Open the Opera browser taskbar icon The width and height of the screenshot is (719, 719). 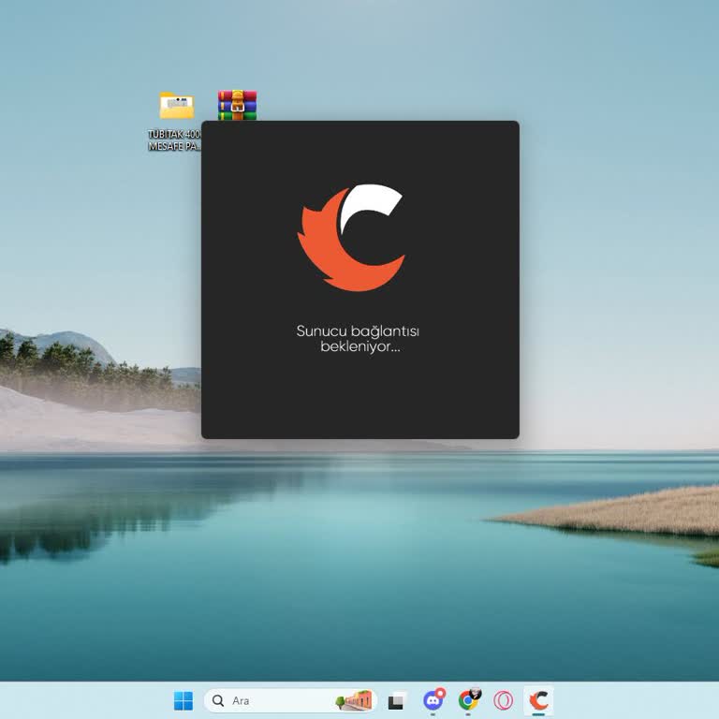click(504, 700)
